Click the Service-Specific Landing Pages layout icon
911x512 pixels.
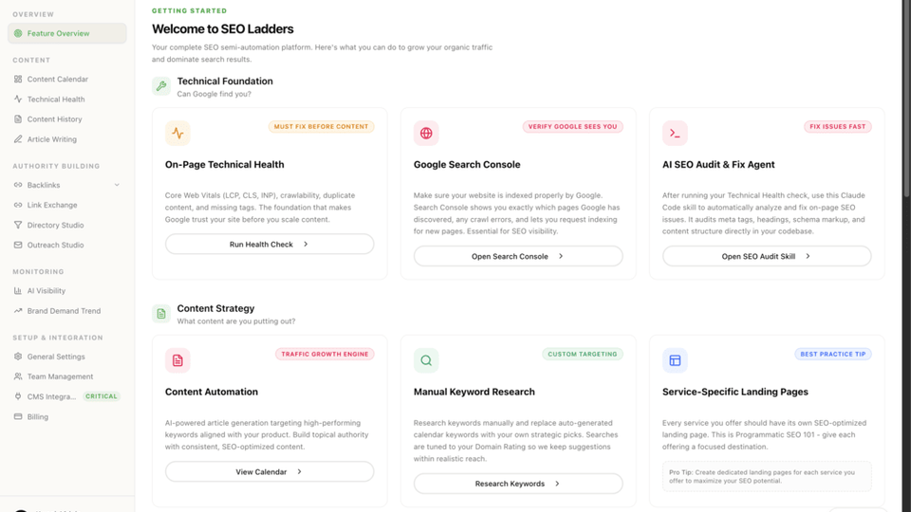coord(675,360)
